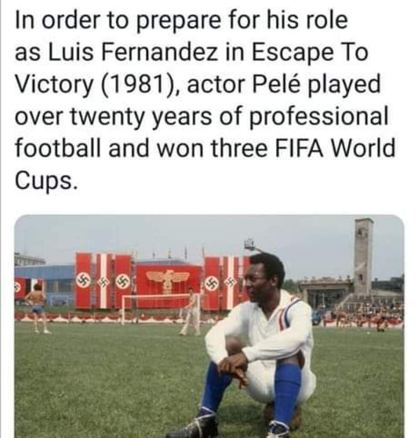Tap the golden eagle emblem on red backdrop
Screen dimensions: 418x438
168,280
